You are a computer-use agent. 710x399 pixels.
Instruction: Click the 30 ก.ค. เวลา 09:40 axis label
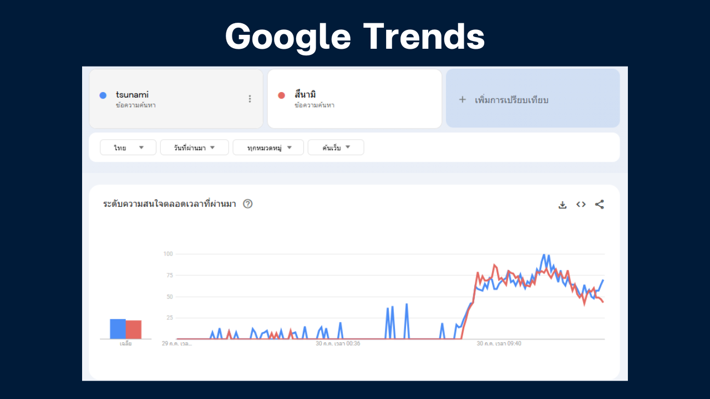coord(499,344)
